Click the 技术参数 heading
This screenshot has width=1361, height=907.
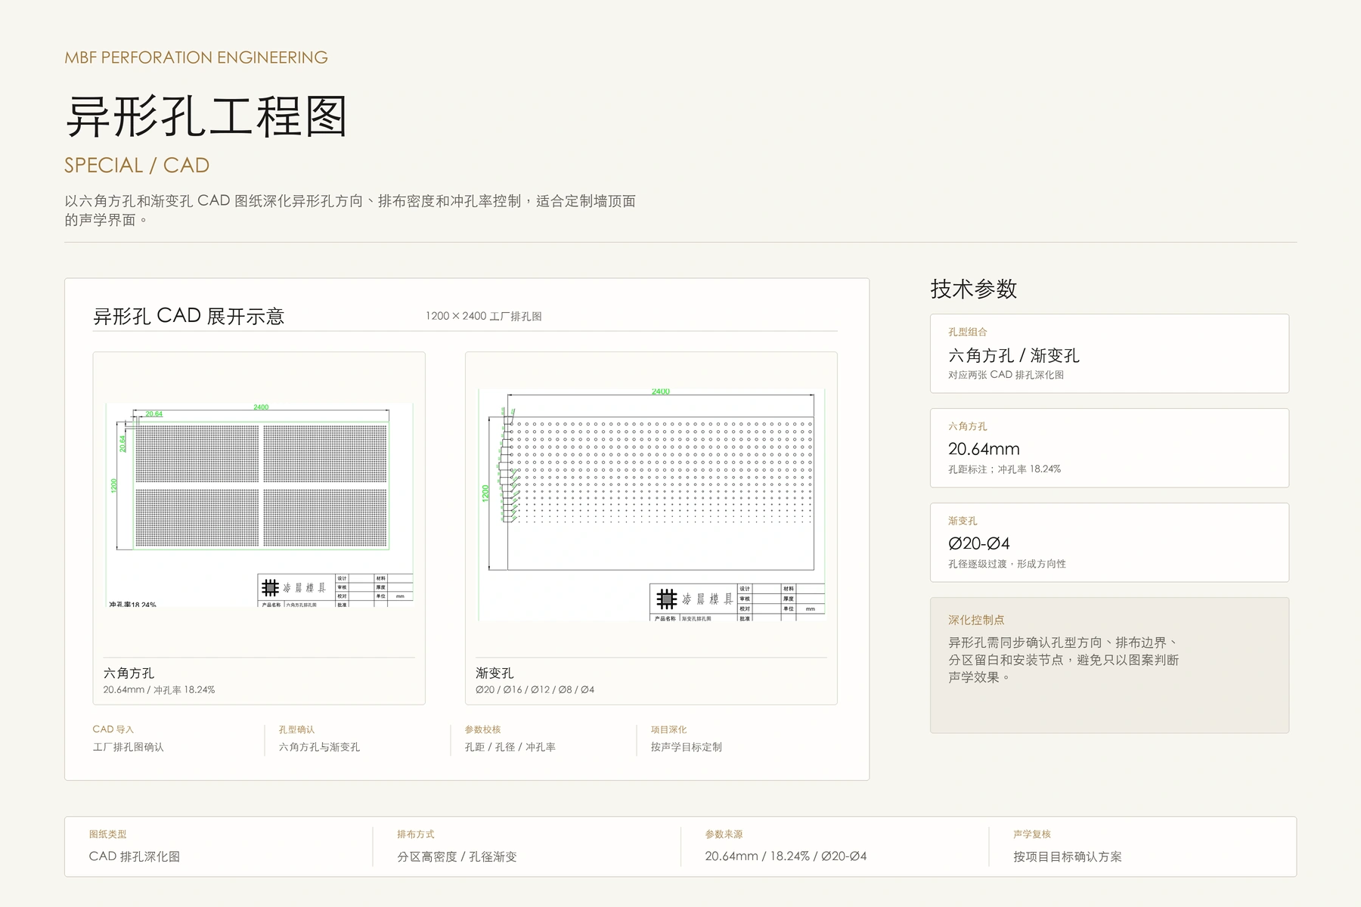click(974, 289)
